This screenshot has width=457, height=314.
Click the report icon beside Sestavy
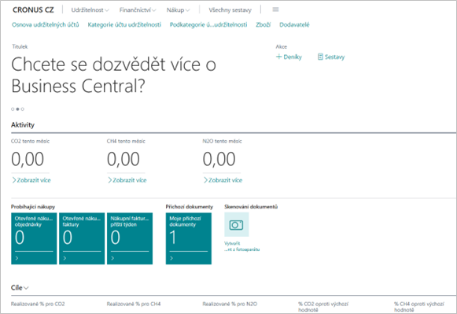tap(320, 57)
